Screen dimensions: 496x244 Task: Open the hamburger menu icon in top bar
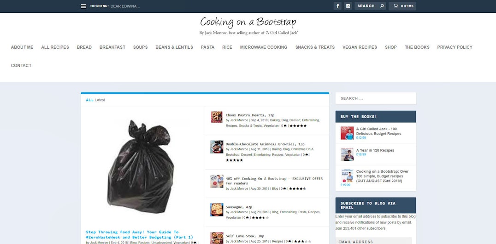click(83, 6)
